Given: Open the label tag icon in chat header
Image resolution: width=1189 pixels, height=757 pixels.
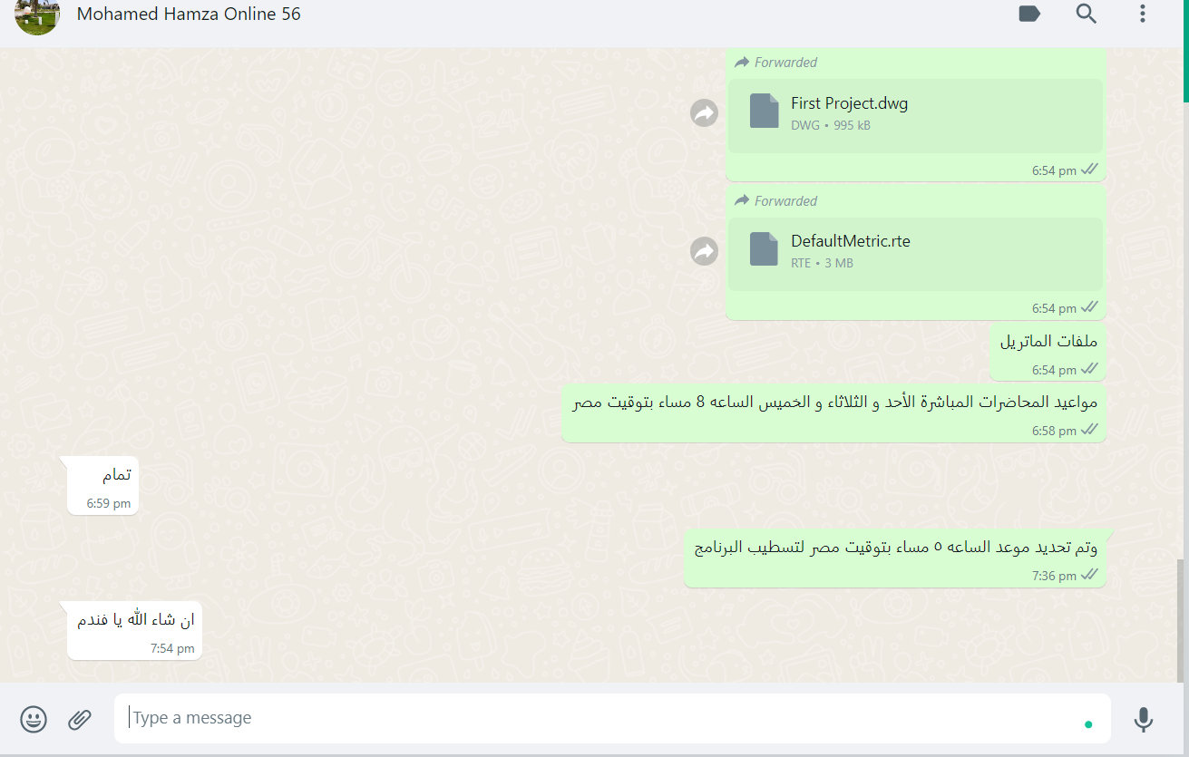Looking at the screenshot, I should pyautogui.click(x=1029, y=14).
